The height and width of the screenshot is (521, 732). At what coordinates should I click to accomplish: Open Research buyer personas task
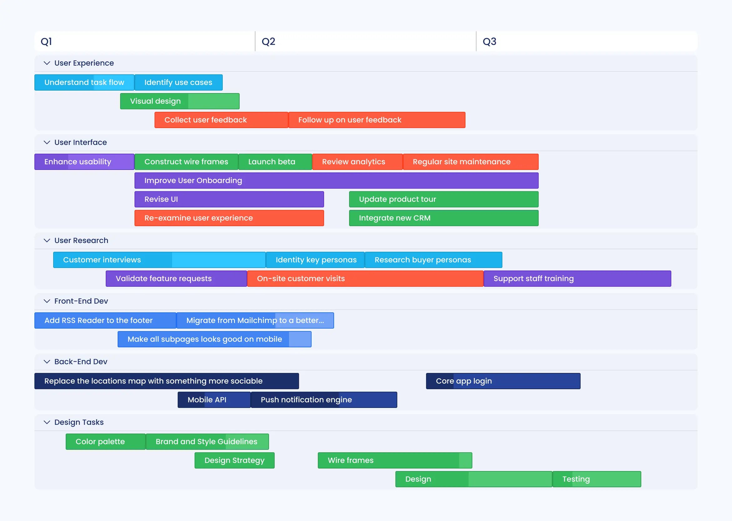click(434, 260)
